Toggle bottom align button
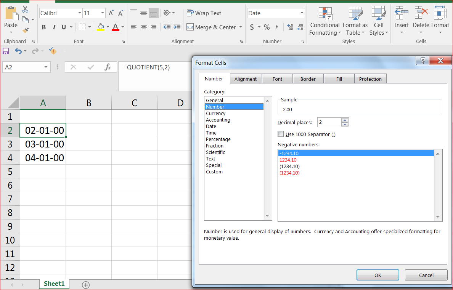The width and height of the screenshot is (453, 290). click(154, 13)
